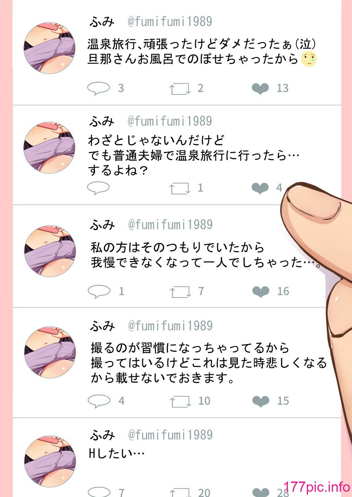Click the retweet icon on the 温泉旅行 post
Viewport: 352px width, 497px height.
pos(180,89)
